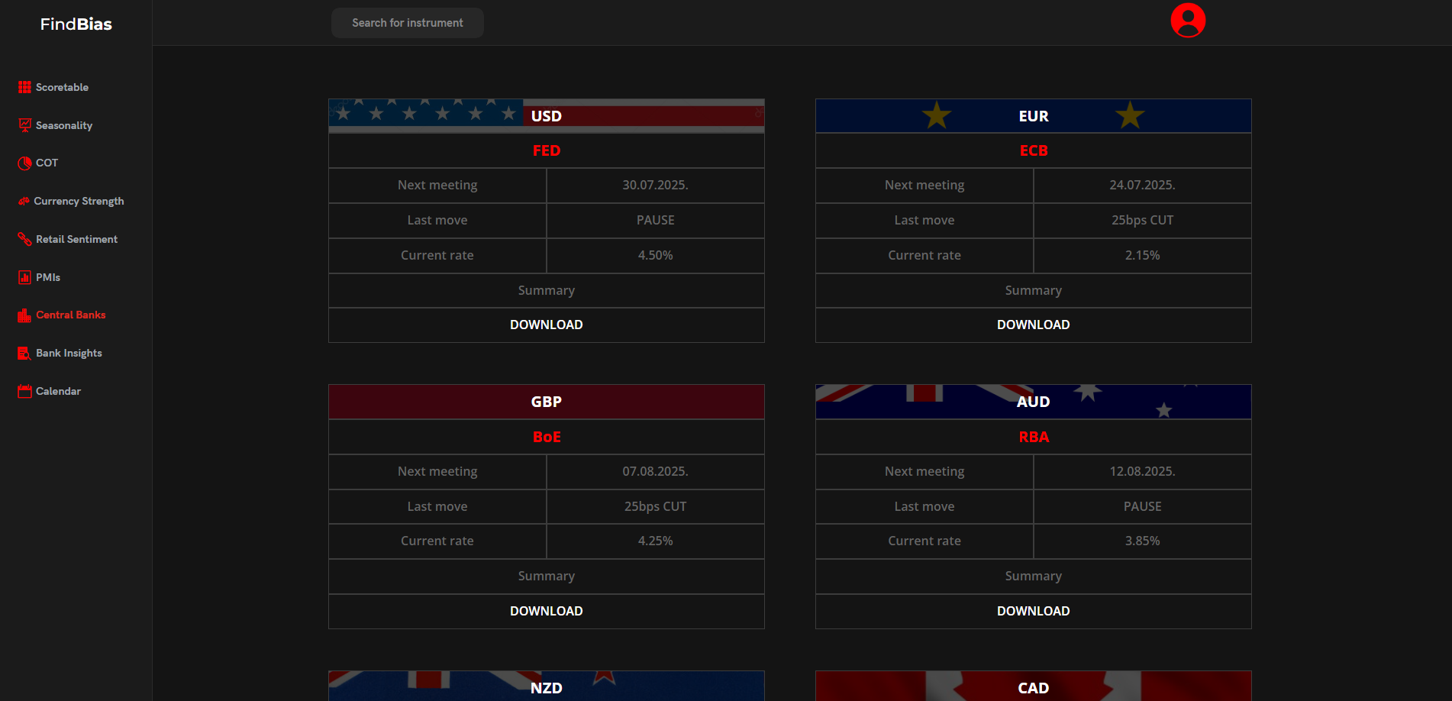Click the Scoretable grid icon
1452x701 pixels.
pyautogui.click(x=24, y=87)
